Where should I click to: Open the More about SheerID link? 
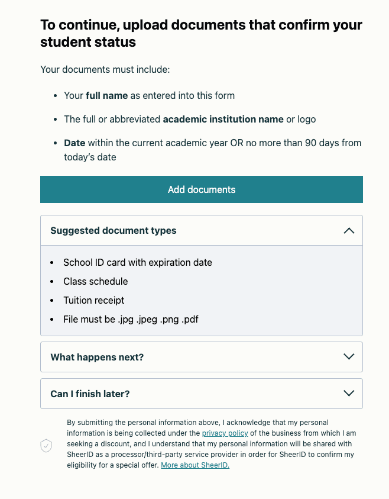(x=195, y=465)
